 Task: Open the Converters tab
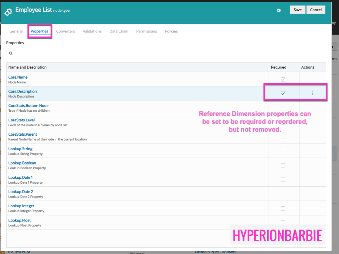65,31
